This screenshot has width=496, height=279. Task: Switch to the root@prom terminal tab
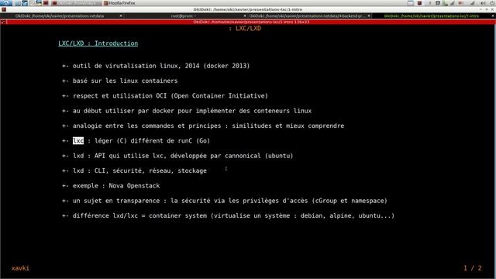[x=184, y=15]
